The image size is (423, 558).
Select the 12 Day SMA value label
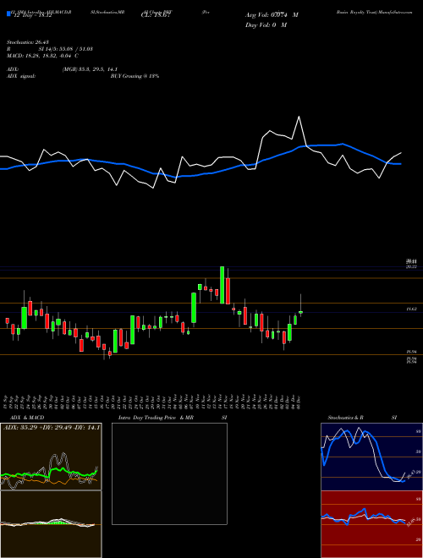pos(31,15)
